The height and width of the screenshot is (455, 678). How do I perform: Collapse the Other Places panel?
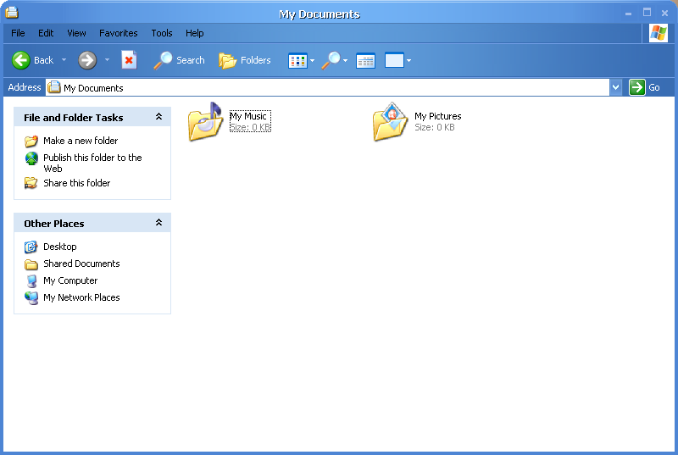(x=158, y=223)
